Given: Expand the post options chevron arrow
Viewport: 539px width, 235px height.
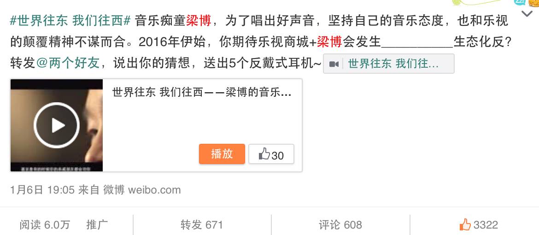Looking at the screenshot, I should click(x=527, y=14).
